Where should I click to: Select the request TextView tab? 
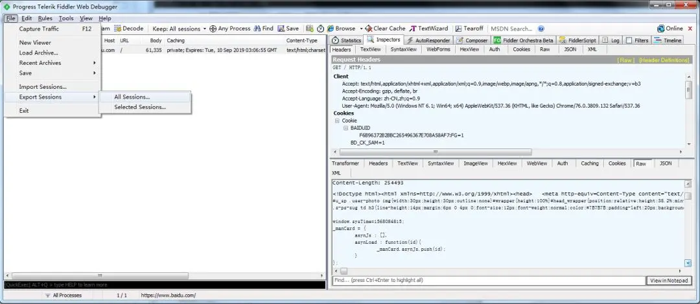[371, 49]
